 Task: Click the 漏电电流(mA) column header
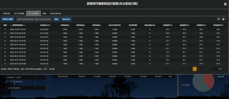pos(150,25)
